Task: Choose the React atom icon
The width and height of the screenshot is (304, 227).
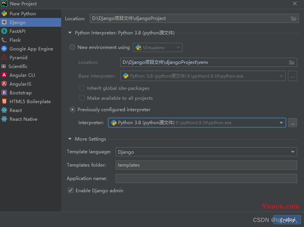Action: coord(4,110)
